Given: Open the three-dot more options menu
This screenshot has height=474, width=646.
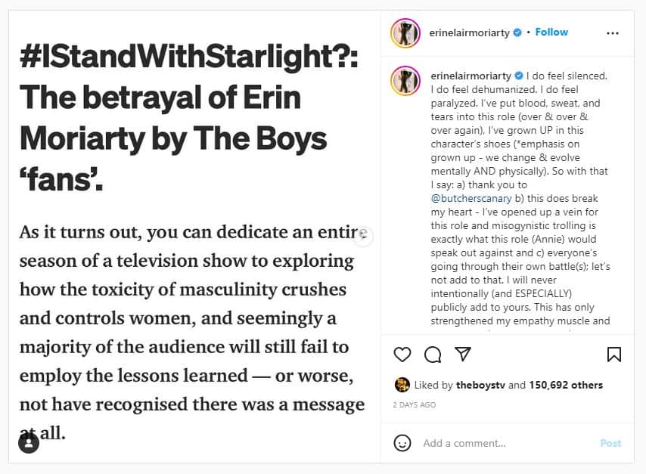Looking at the screenshot, I should [x=613, y=33].
